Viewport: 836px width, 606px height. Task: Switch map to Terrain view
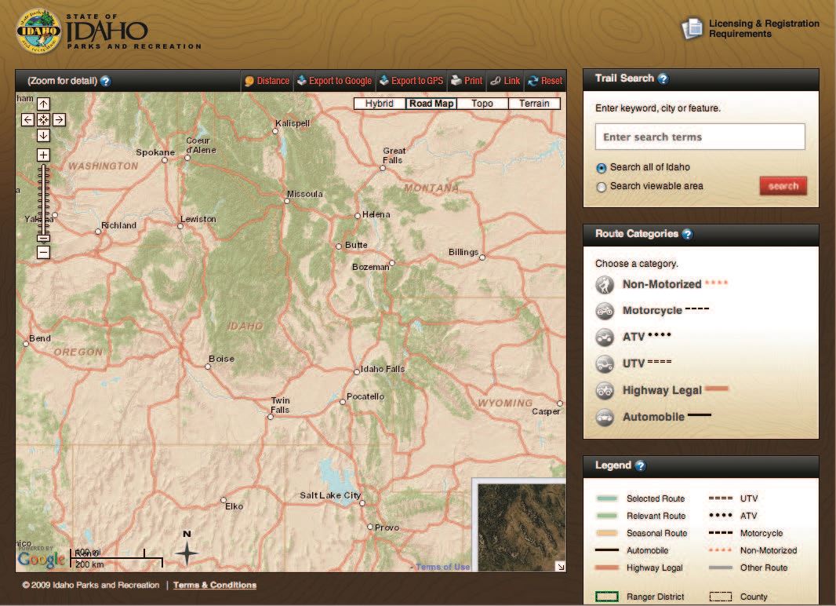[534, 104]
